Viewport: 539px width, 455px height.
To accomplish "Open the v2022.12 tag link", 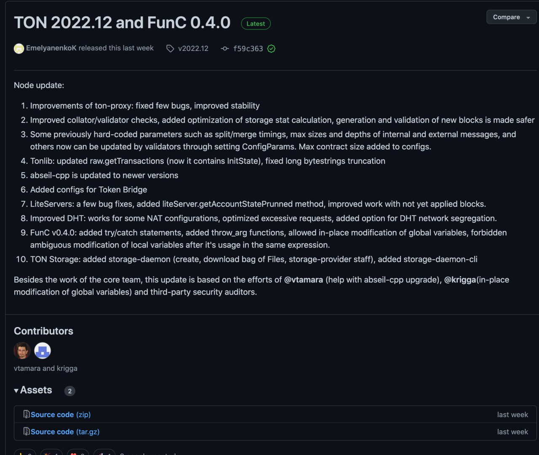I will [x=193, y=48].
